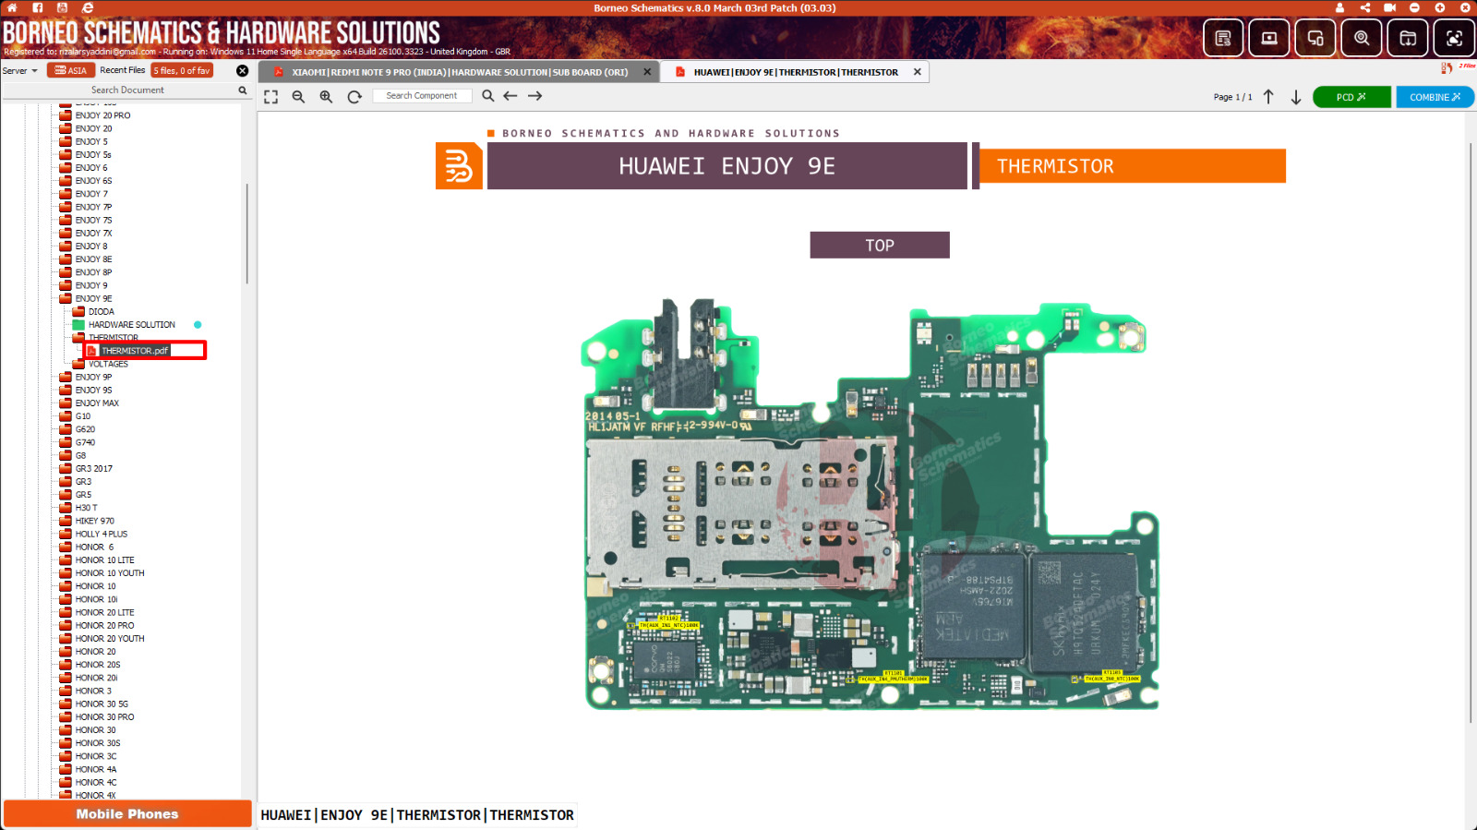Image resolution: width=1477 pixels, height=830 pixels.
Task: Click the document tree vertical scrollbar
Action: click(246, 235)
